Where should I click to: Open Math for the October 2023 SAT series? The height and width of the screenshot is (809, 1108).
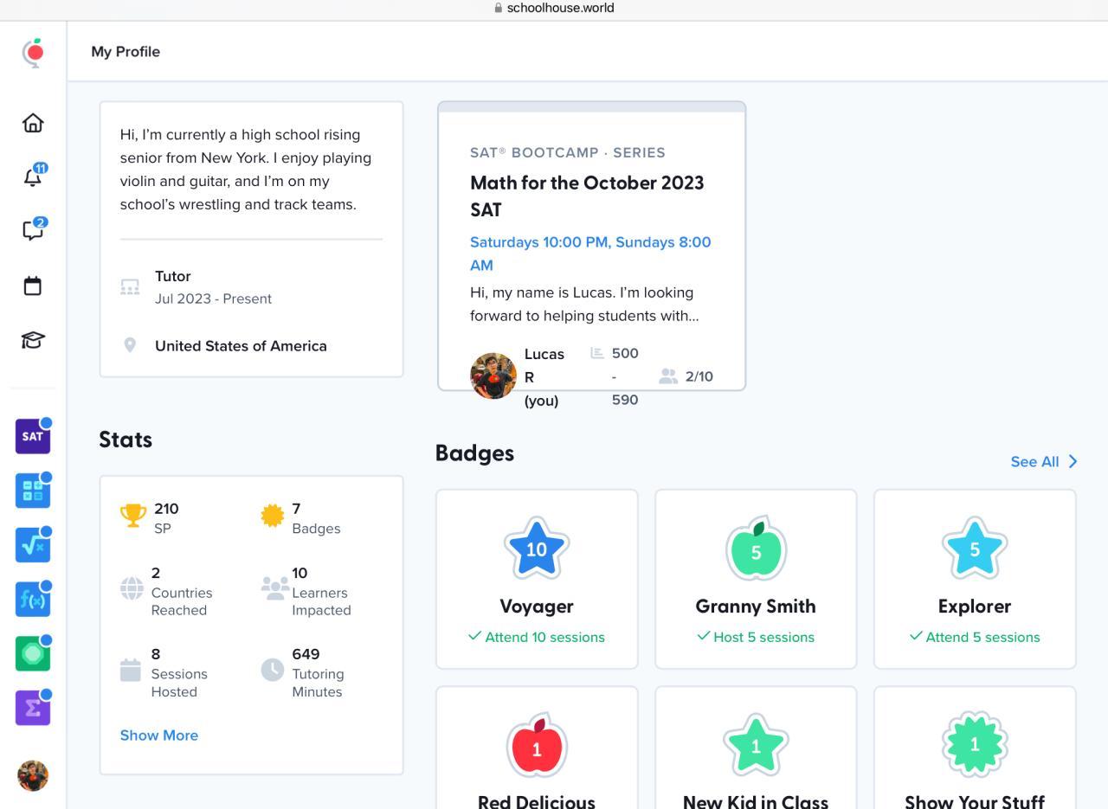(587, 196)
